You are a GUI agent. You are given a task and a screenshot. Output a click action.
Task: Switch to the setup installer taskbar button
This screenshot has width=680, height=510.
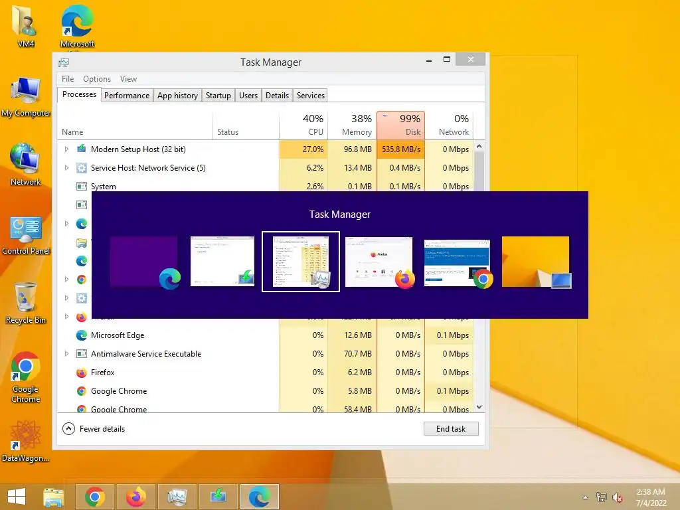[x=218, y=497]
